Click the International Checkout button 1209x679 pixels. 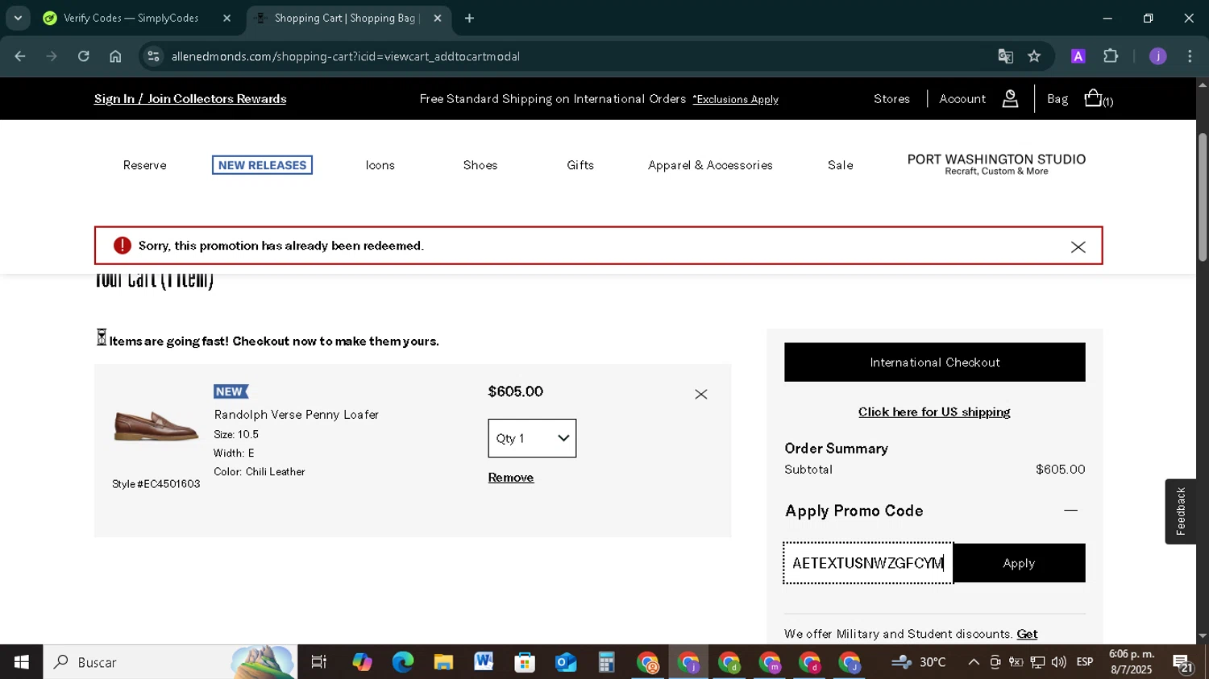[935, 362]
